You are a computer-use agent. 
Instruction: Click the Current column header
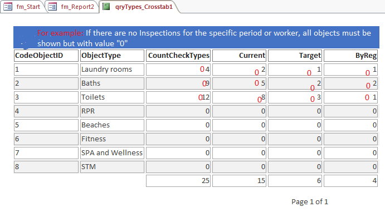point(239,56)
